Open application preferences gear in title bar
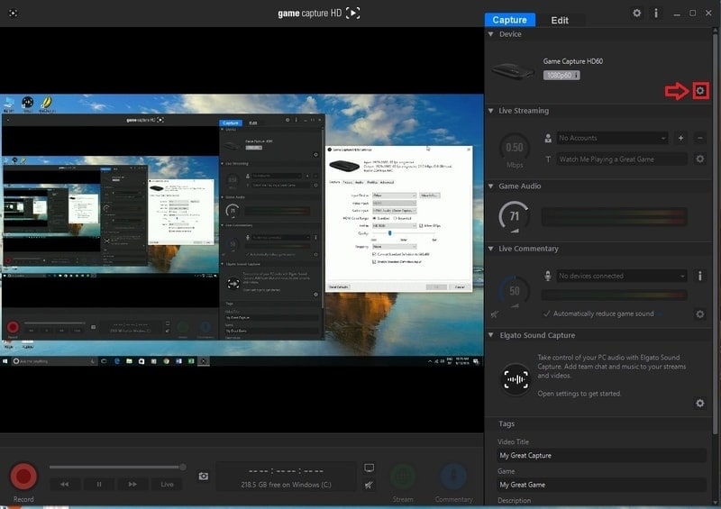The width and height of the screenshot is (721, 509). tap(636, 13)
